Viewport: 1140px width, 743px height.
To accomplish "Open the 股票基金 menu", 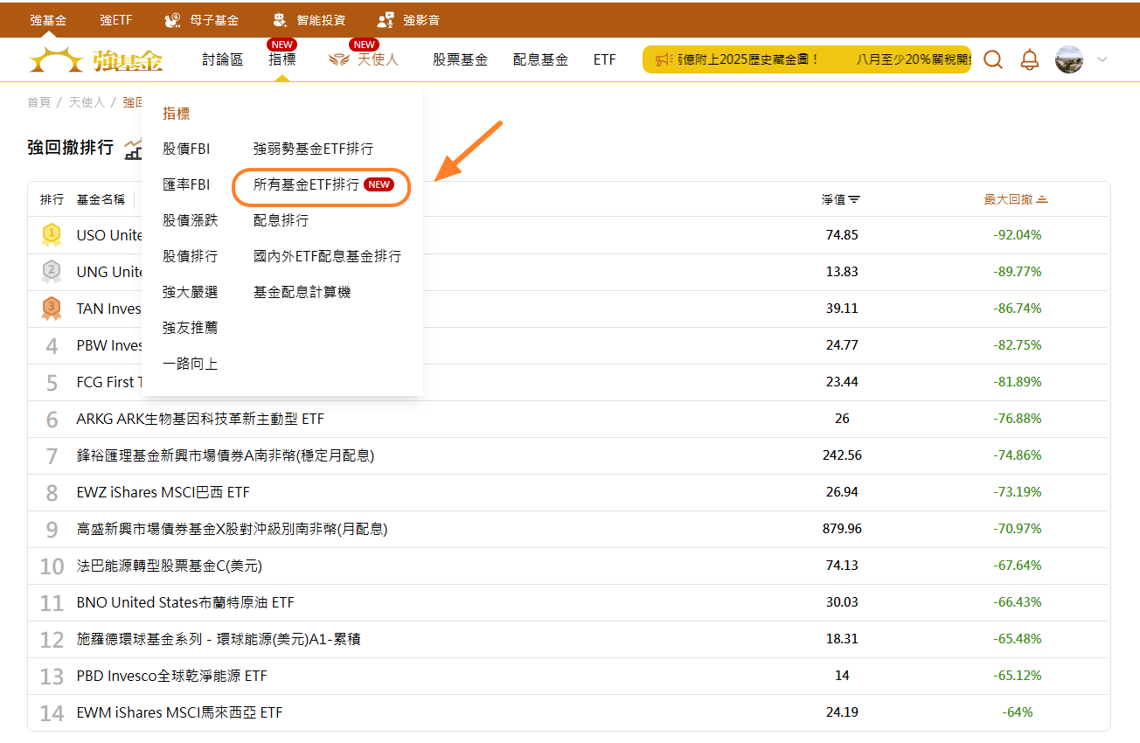I will click(x=460, y=59).
